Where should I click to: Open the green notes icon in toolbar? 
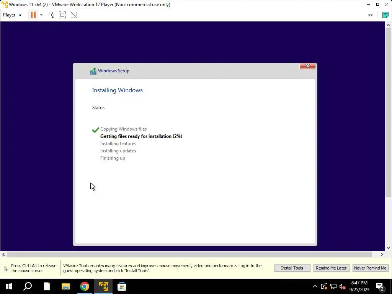(x=385, y=15)
